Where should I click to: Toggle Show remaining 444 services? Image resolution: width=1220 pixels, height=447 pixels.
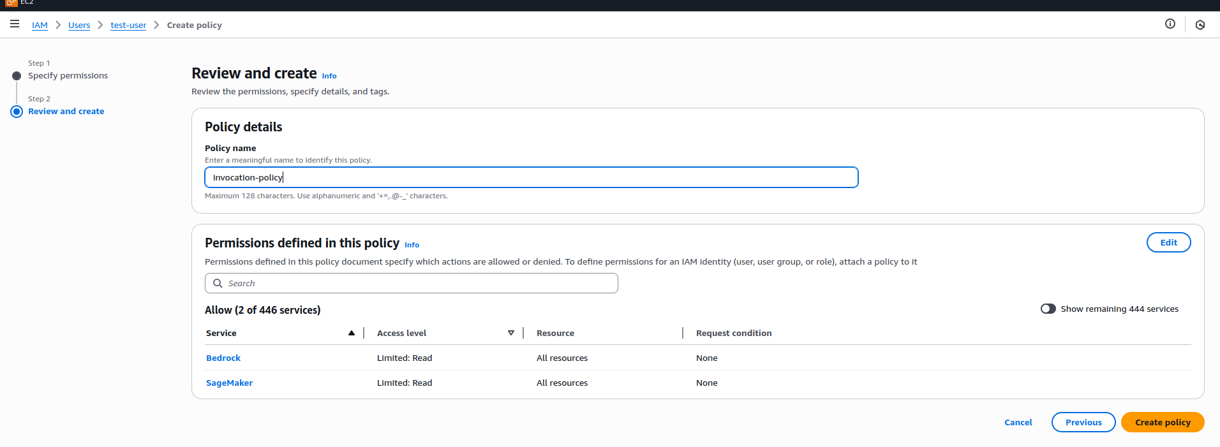tap(1048, 309)
